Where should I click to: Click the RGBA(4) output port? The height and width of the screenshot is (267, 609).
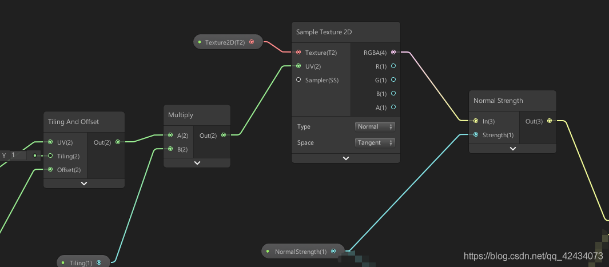click(x=393, y=52)
